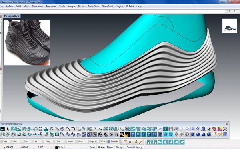Image resolution: width=240 pixels, height=149 pixels.
Task: Click Record History in the status bar
Action: 134,147
